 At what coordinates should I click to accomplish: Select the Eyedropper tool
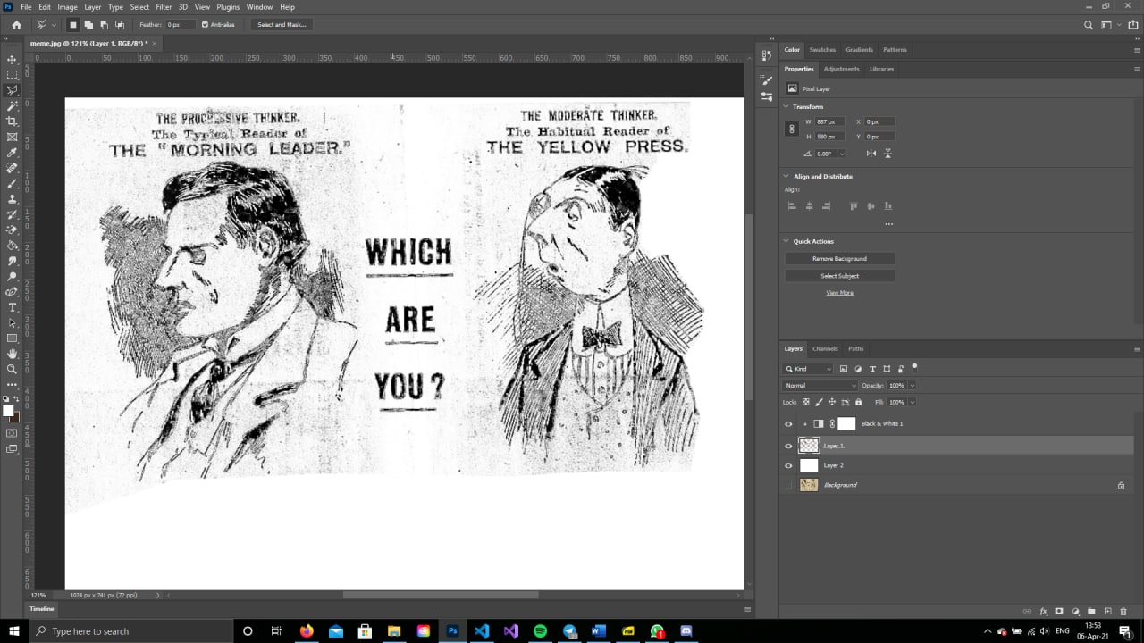[x=12, y=153]
